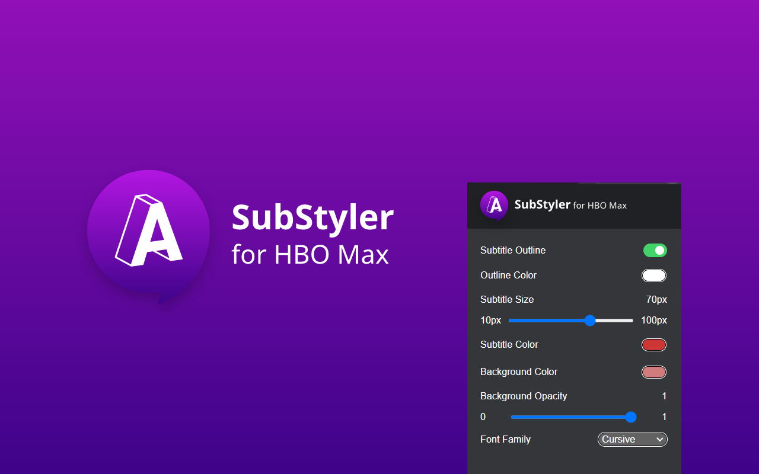
Task: Click the 'Subtitle Outline' label
Action: click(x=513, y=251)
